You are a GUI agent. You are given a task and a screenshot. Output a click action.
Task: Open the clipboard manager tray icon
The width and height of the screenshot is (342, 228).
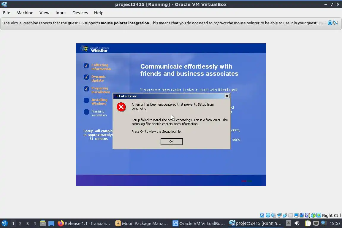308,223
